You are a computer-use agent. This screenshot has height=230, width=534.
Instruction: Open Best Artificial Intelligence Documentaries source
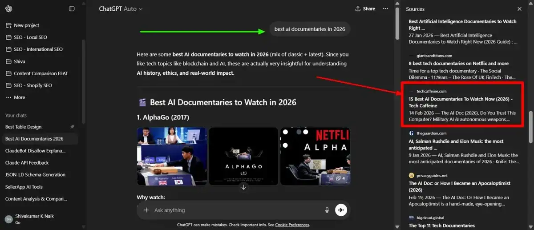tap(463, 24)
